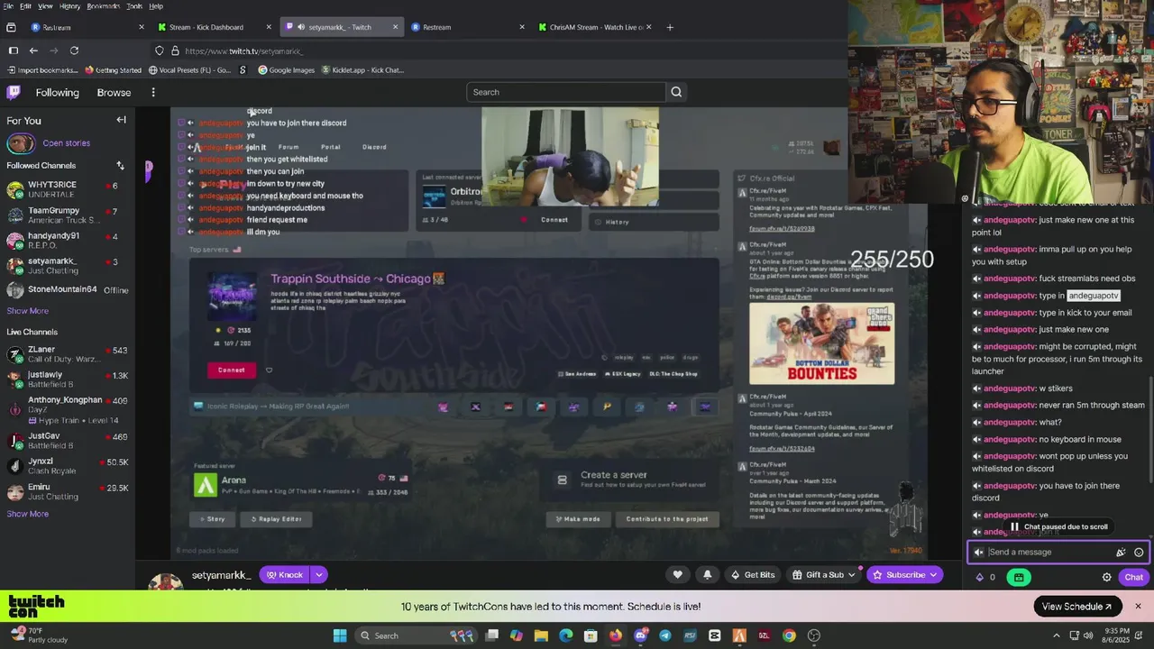This screenshot has width=1154, height=649.
Task: Follow channel with heart icon
Action: click(678, 574)
